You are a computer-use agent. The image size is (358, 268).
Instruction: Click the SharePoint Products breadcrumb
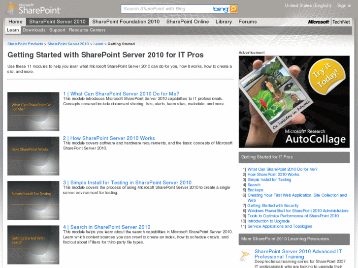click(x=25, y=44)
